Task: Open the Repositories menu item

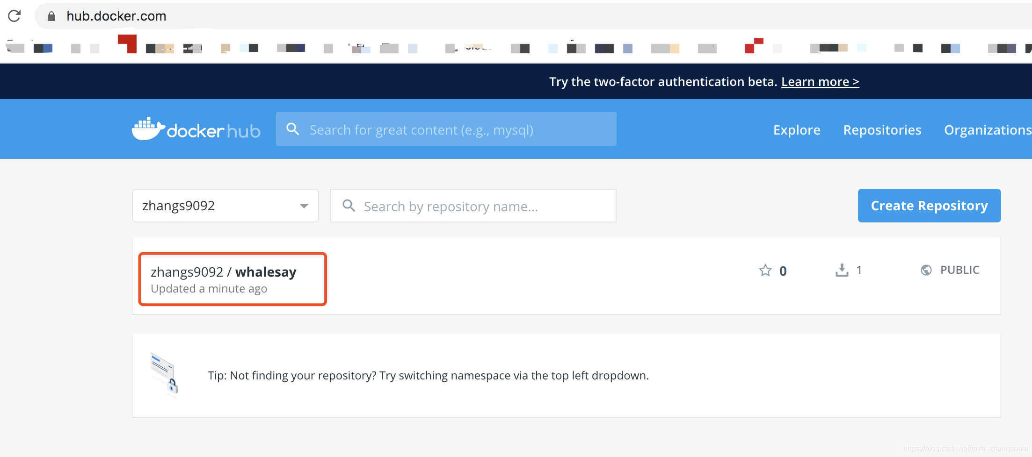Action: click(882, 129)
